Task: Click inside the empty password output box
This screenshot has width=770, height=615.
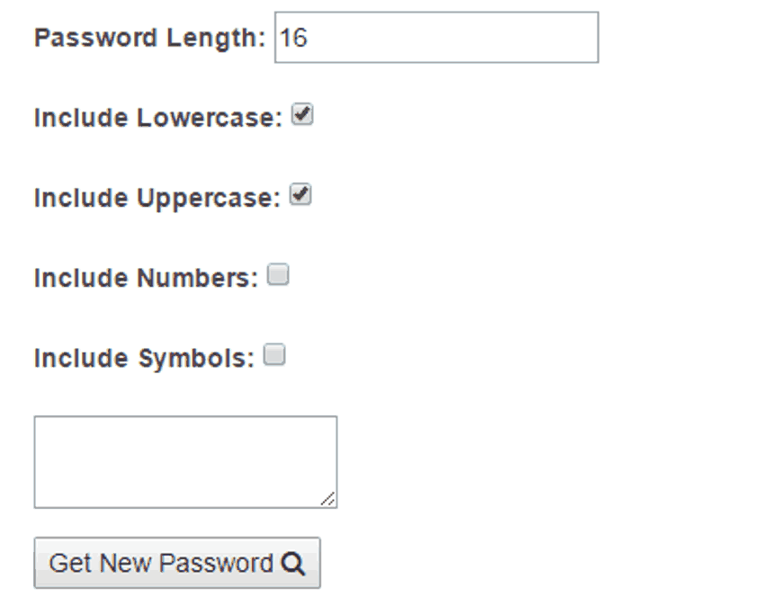Action: click(185, 461)
